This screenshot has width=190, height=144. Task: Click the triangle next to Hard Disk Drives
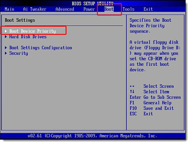tap(6, 37)
